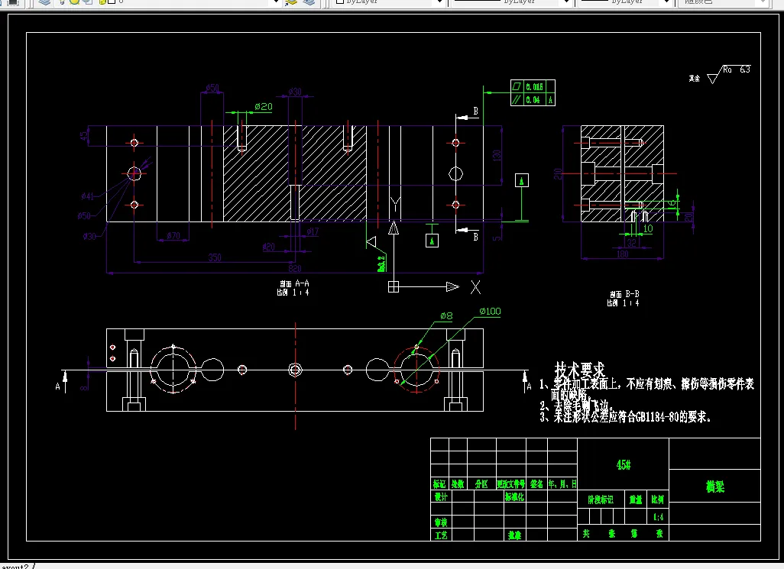
Task: Select the parallelism symbol in tolerance frame
Action: tap(517, 99)
